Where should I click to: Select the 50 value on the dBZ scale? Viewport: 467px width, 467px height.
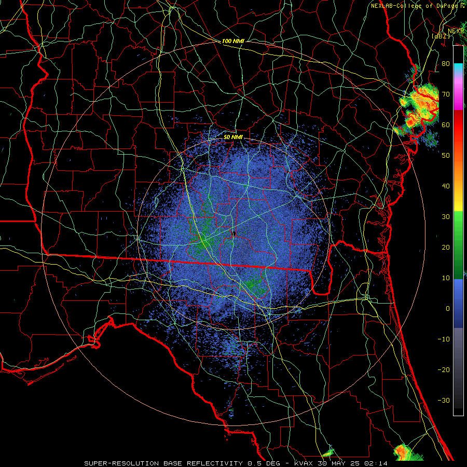pos(446,156)
